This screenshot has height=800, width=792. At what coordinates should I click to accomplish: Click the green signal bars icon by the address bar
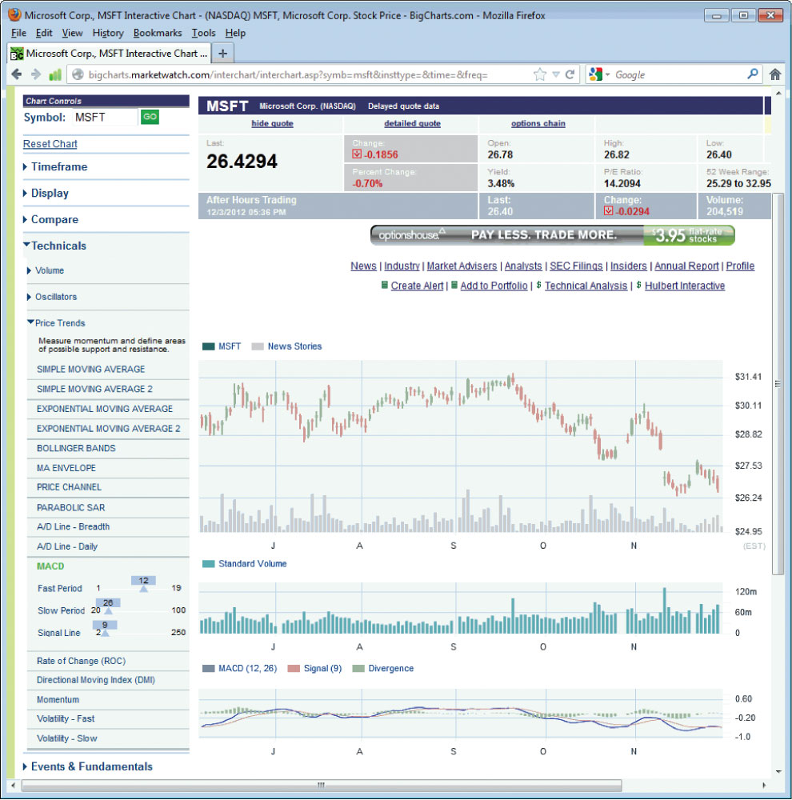(54, 74)
